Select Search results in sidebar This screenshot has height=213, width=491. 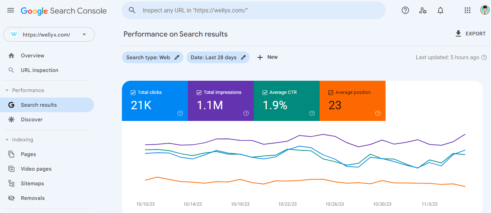tap(47, 105)
